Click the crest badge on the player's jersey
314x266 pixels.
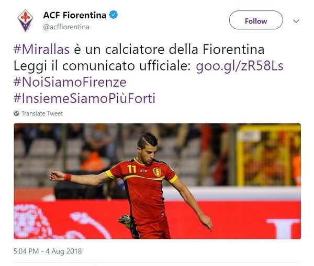(157, 172)
